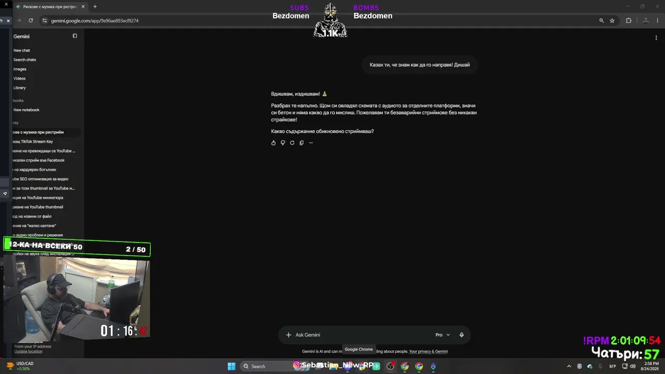This screenshot has height=374, width=665.
Task: Open the 'Your privacy & Gemini' link
Action: click(x=428, y=352)
